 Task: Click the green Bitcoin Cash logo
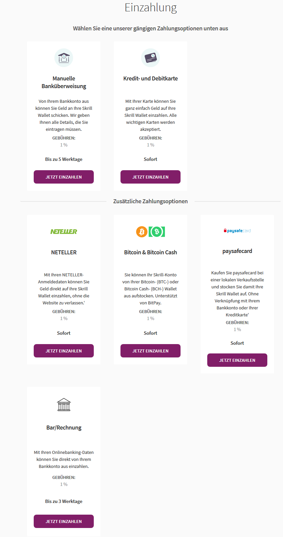click(x=157, y=232)
